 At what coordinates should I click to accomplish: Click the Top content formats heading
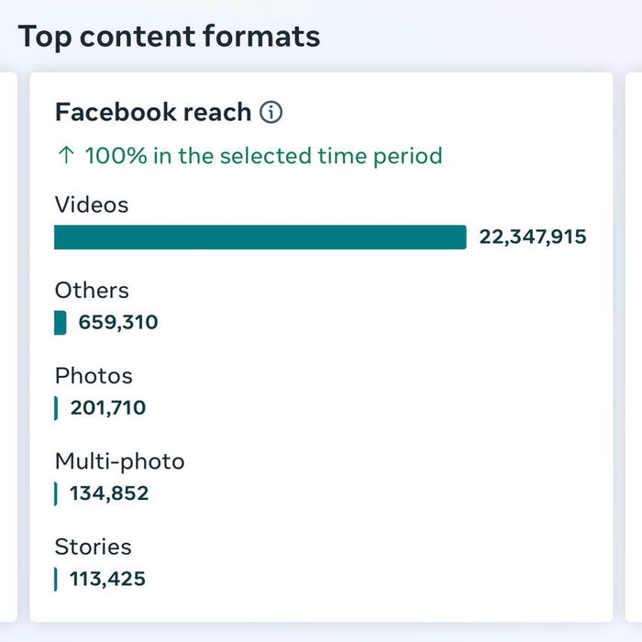tap(169, 37)
